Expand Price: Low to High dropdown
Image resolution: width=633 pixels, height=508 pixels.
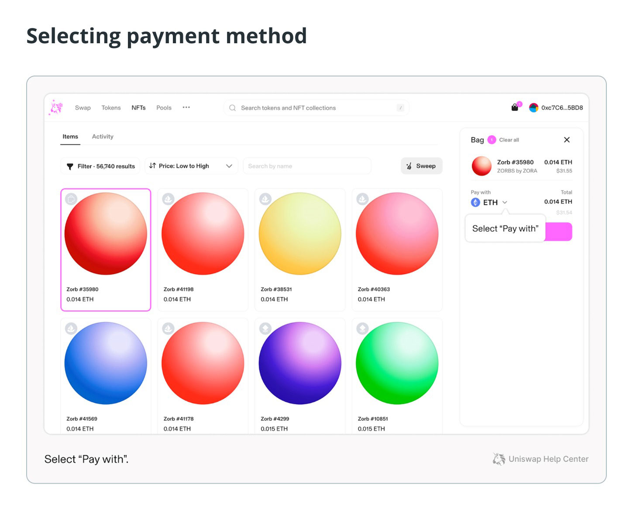191,166
